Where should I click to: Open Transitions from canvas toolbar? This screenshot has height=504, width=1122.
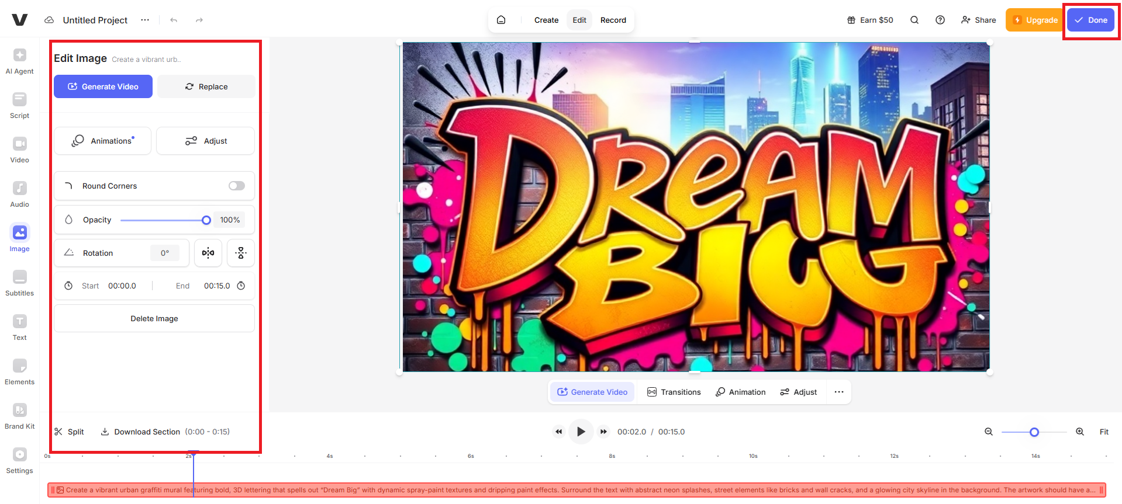(x=674, y=392)
